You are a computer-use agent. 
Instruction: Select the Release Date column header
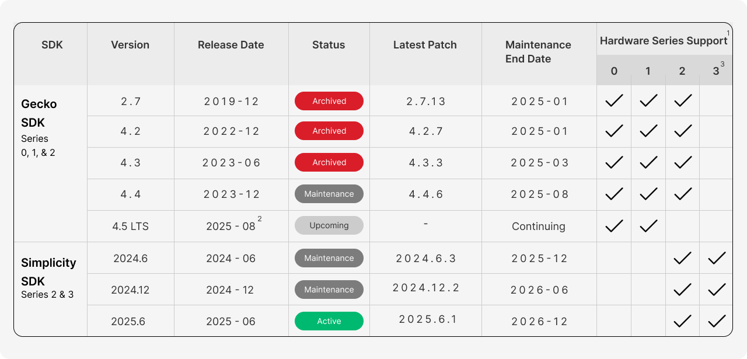tap(231, 45)
